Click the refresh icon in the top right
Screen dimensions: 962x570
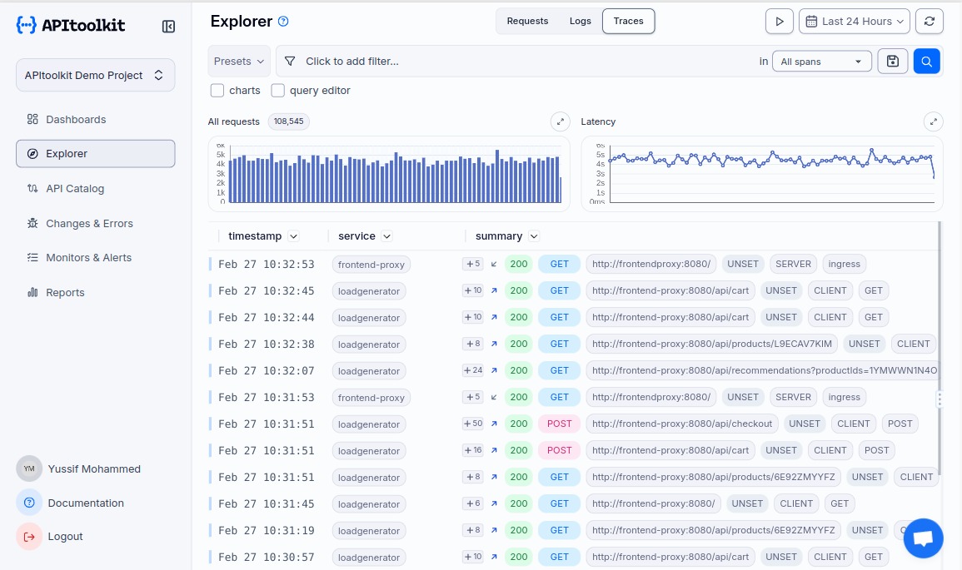pos(929,22)
